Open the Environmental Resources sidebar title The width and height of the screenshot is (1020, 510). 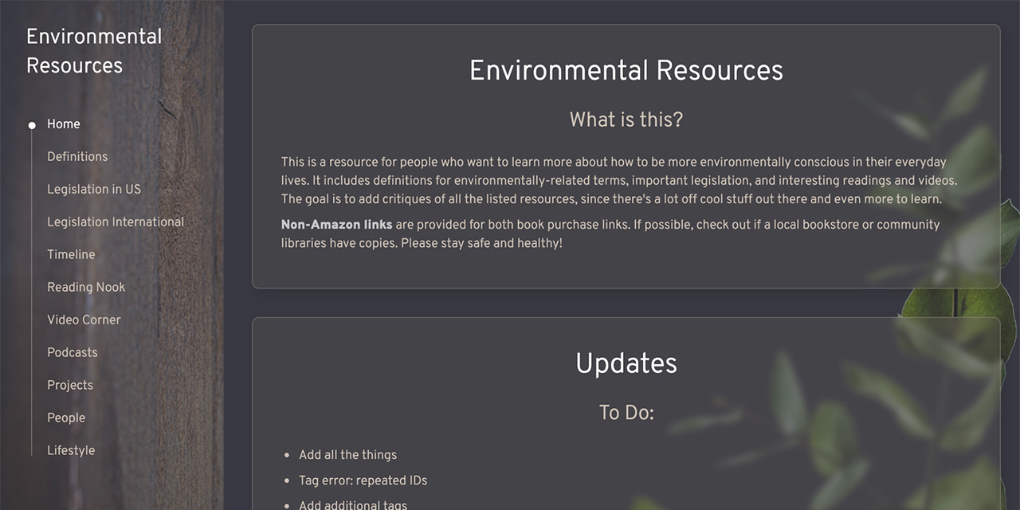[94, 51]
